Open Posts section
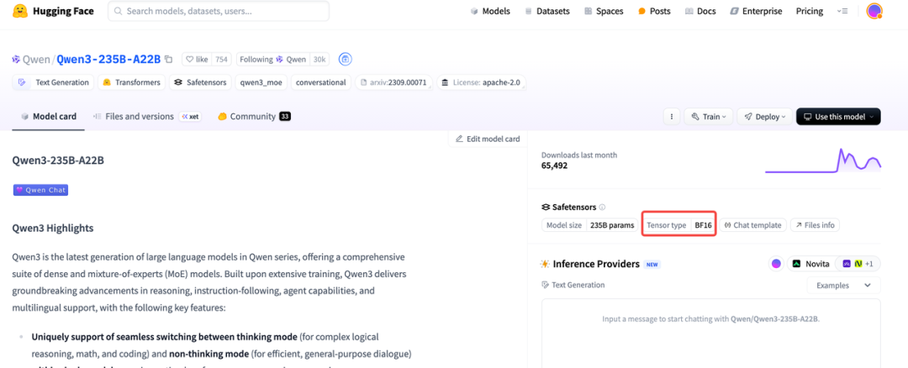This screenshot has height=368, width=908. click(x=654, y=11)
